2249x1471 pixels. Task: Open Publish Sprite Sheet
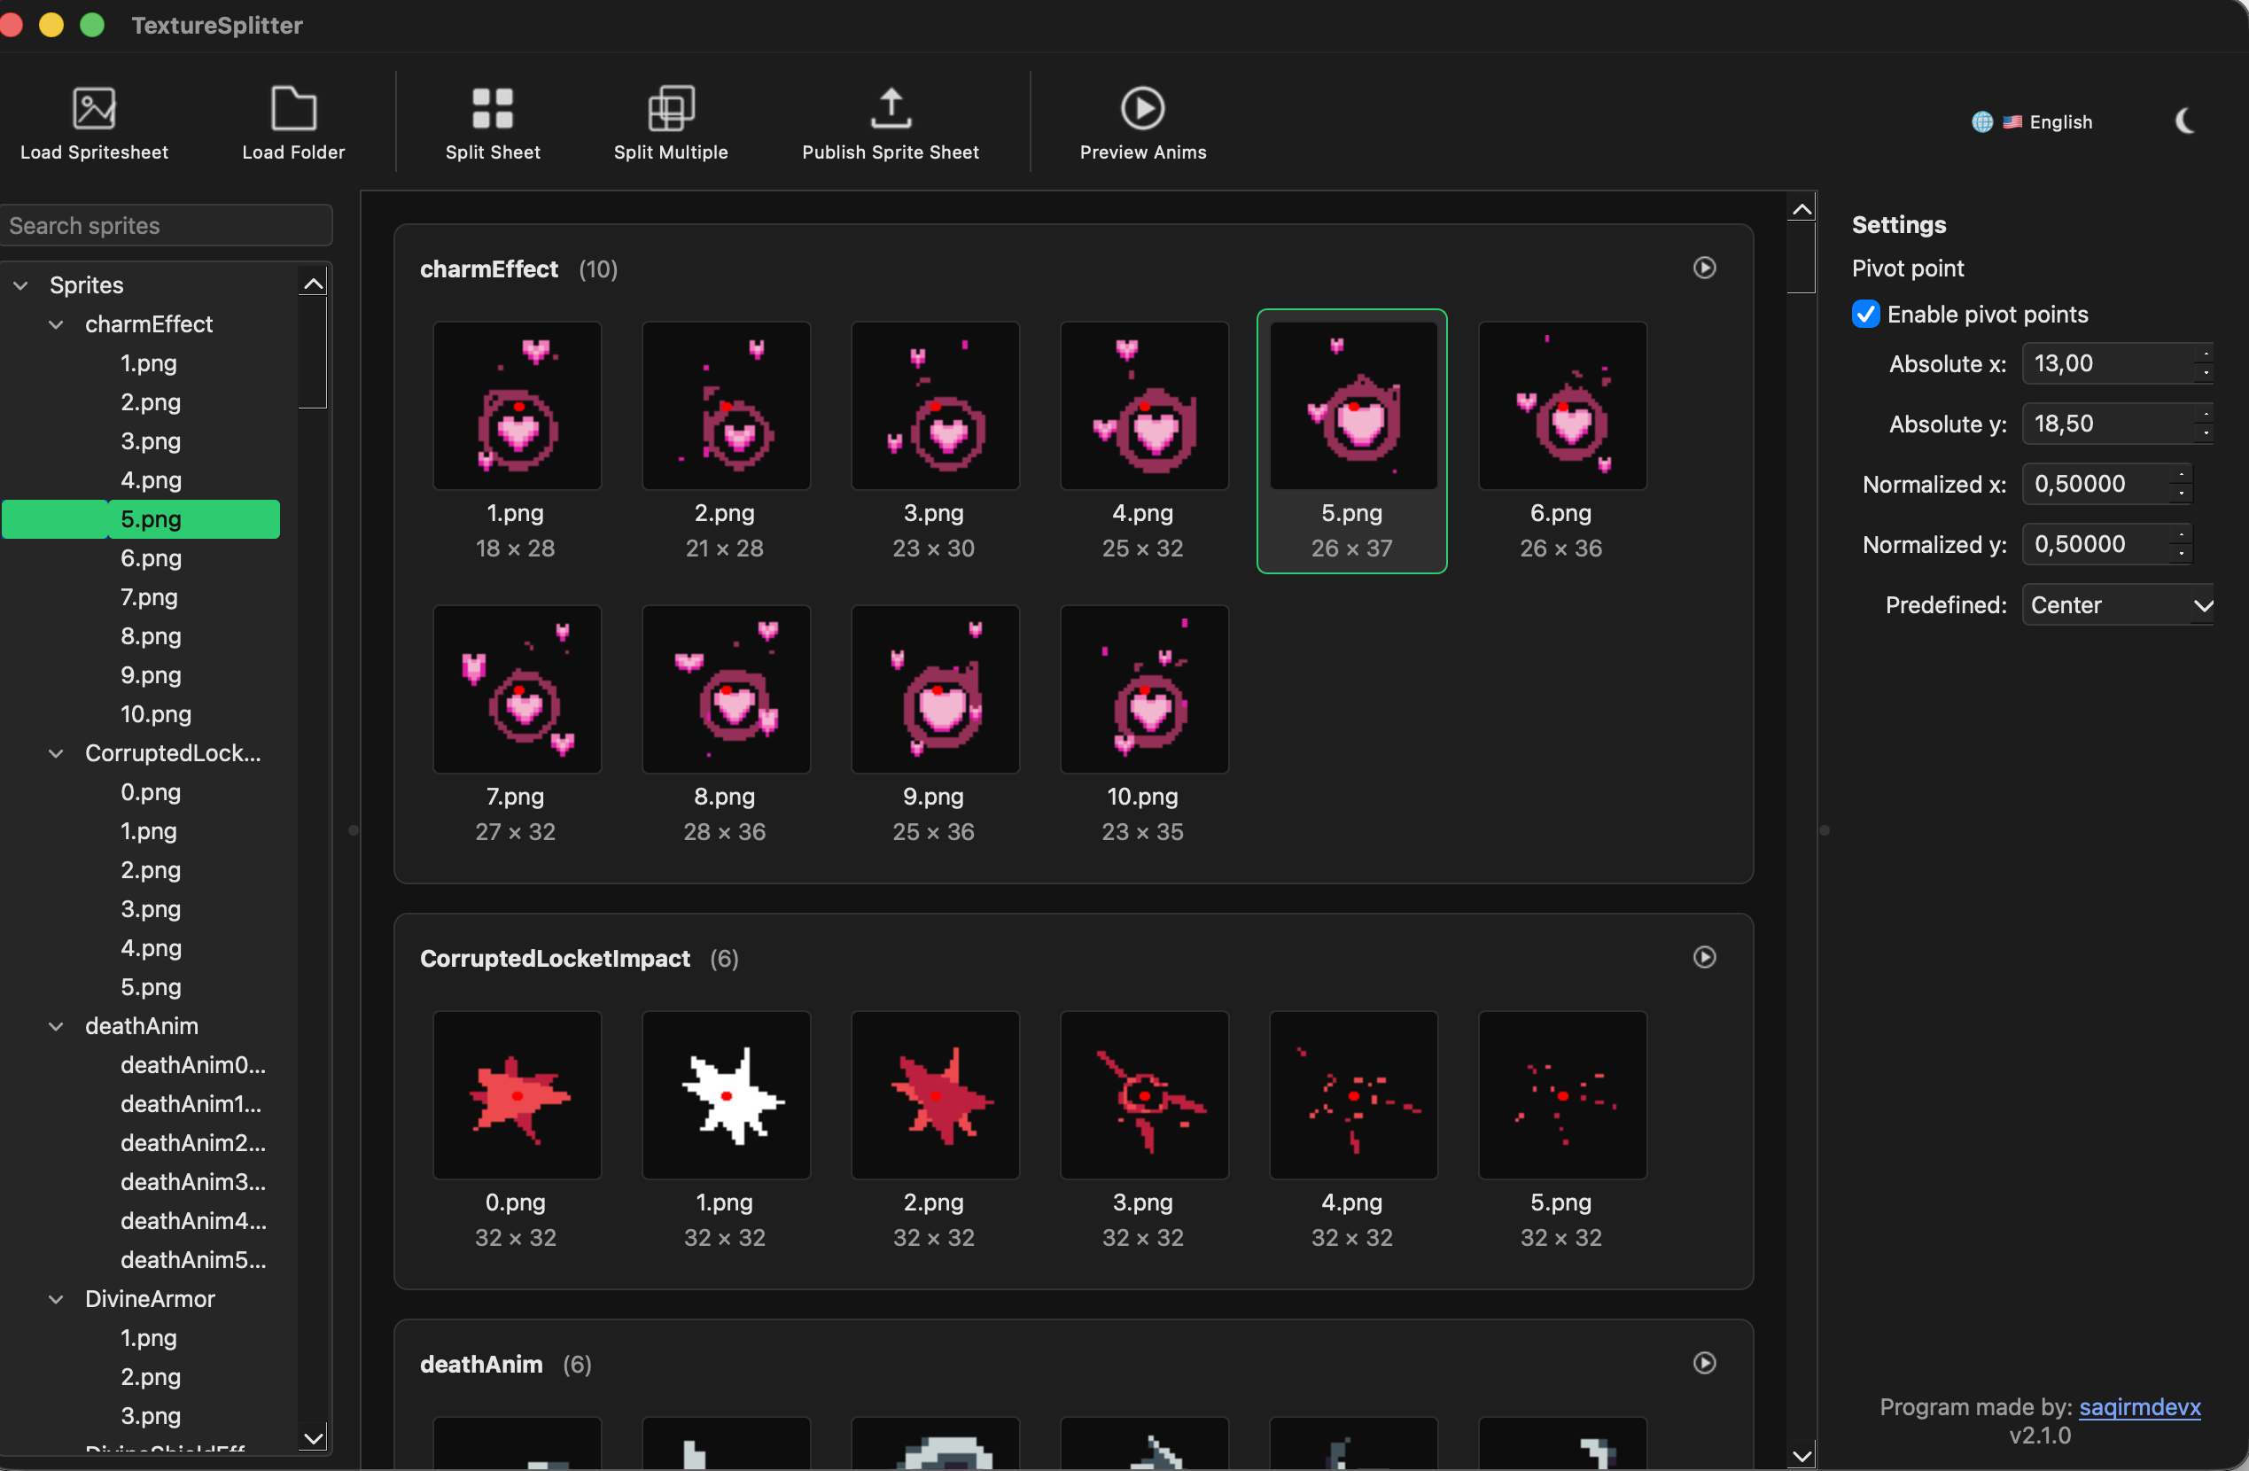tap(891, 124)
